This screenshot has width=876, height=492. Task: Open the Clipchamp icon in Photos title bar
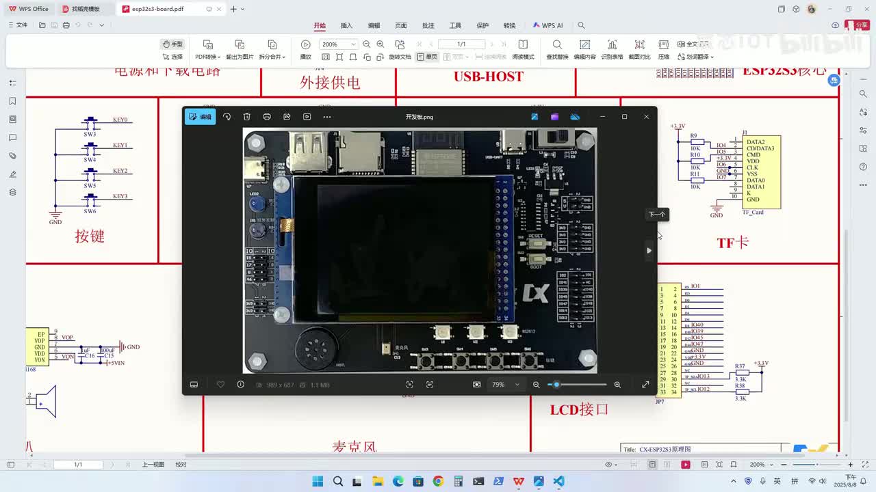coord(554,117)
